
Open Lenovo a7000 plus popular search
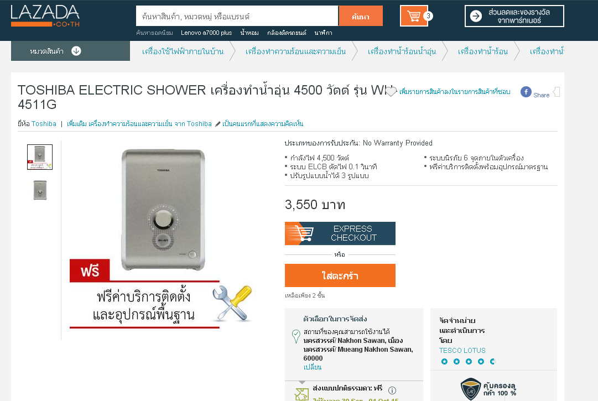[x=206, y=33]
